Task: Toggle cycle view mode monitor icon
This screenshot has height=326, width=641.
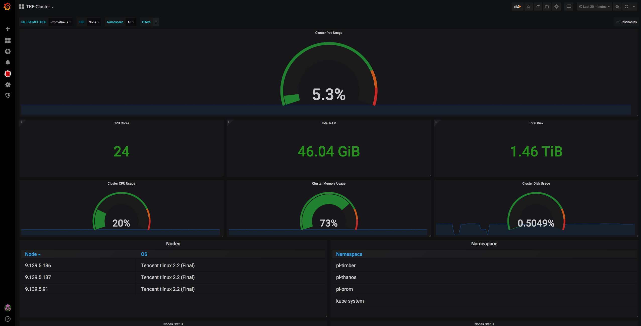Action: click(569, 7)
